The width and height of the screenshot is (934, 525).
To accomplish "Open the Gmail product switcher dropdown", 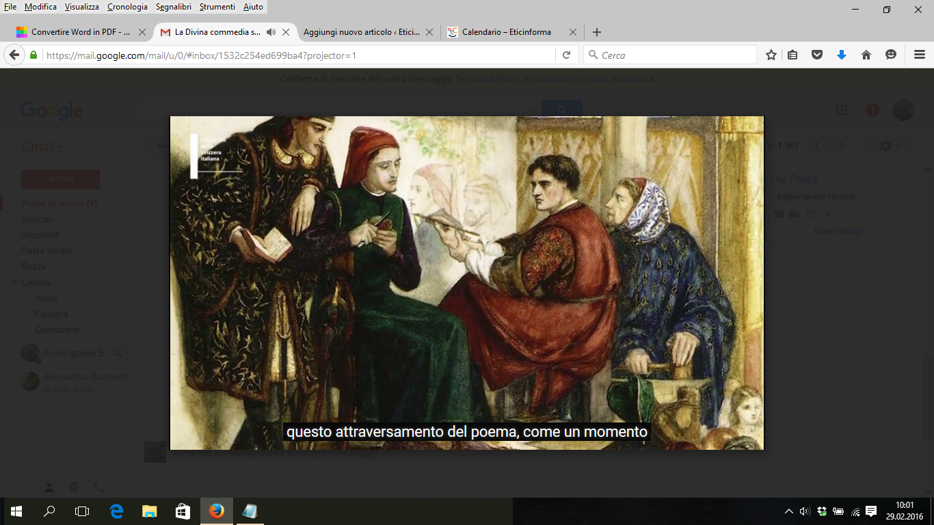I will (x=42, y=147).
